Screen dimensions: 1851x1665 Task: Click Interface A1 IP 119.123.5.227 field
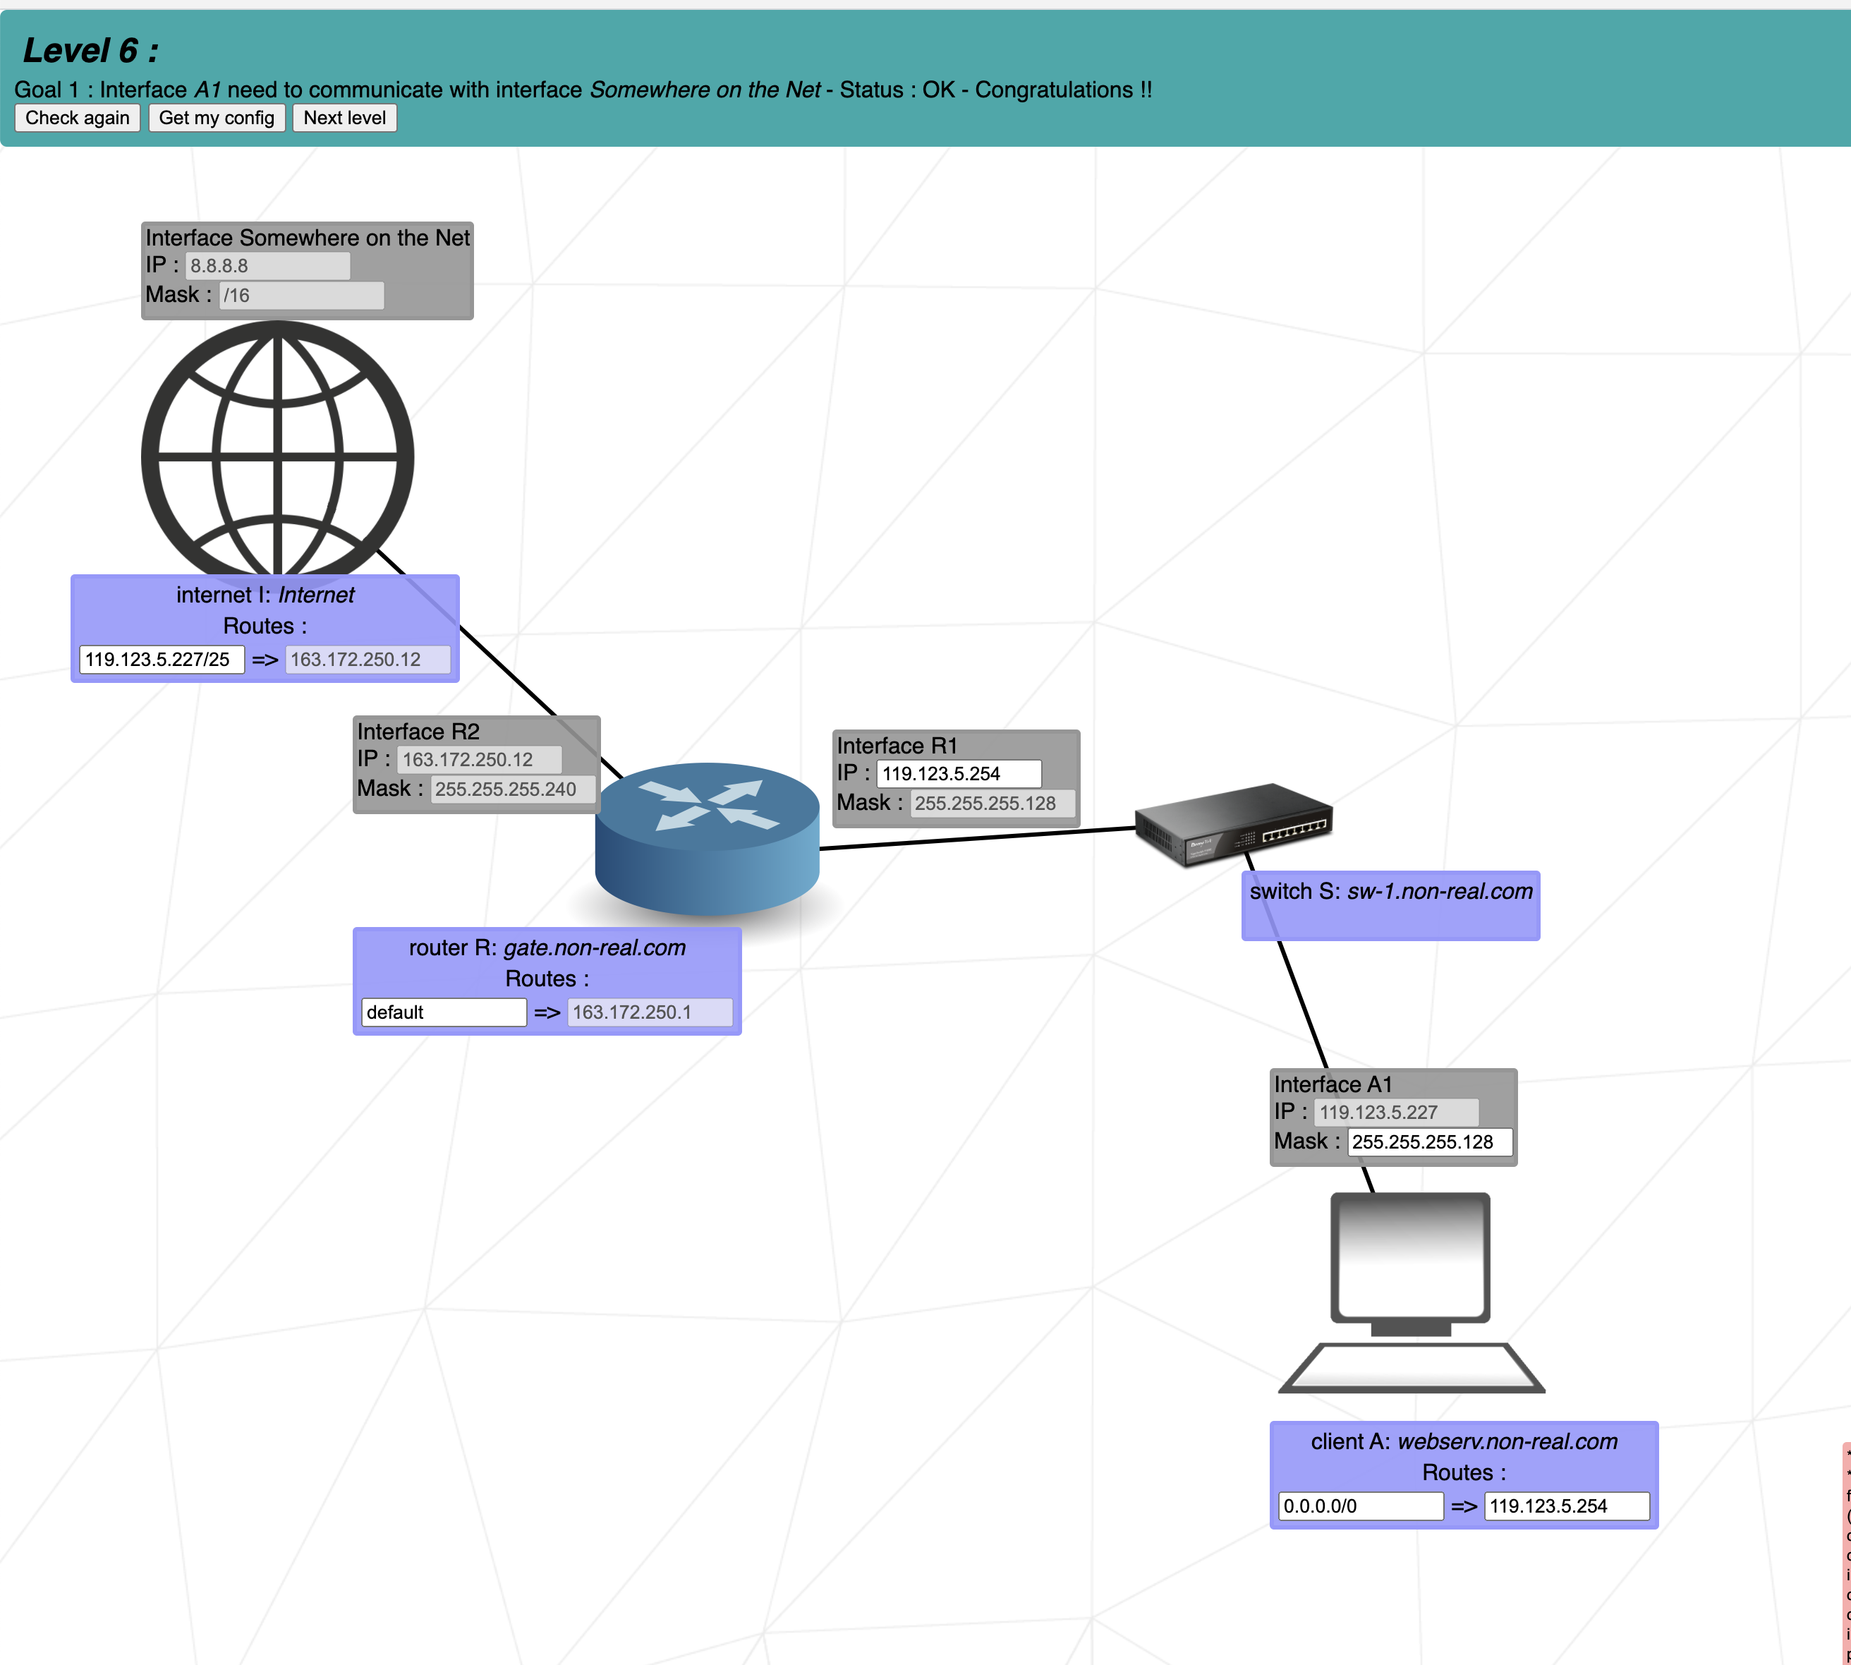pos(1395,1113)
